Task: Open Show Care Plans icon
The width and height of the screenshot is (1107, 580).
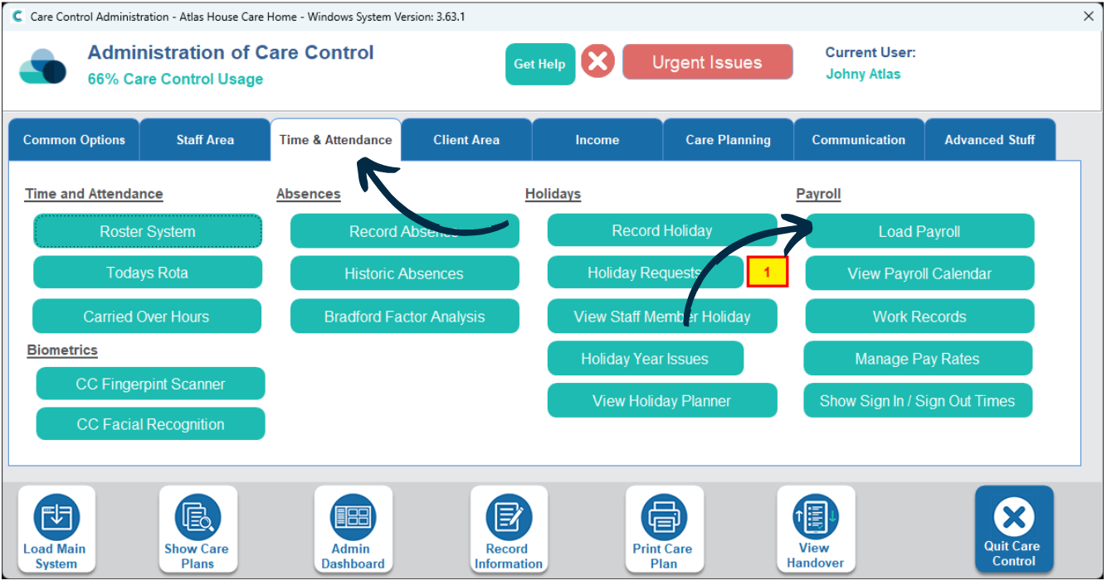Action: click(x=198, y=530)
